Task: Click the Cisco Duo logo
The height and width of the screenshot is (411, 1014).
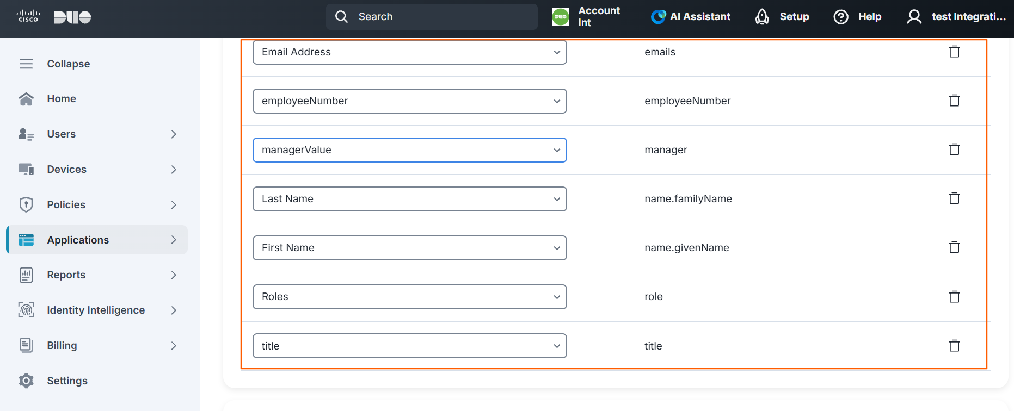Action: tap(53, 17)
